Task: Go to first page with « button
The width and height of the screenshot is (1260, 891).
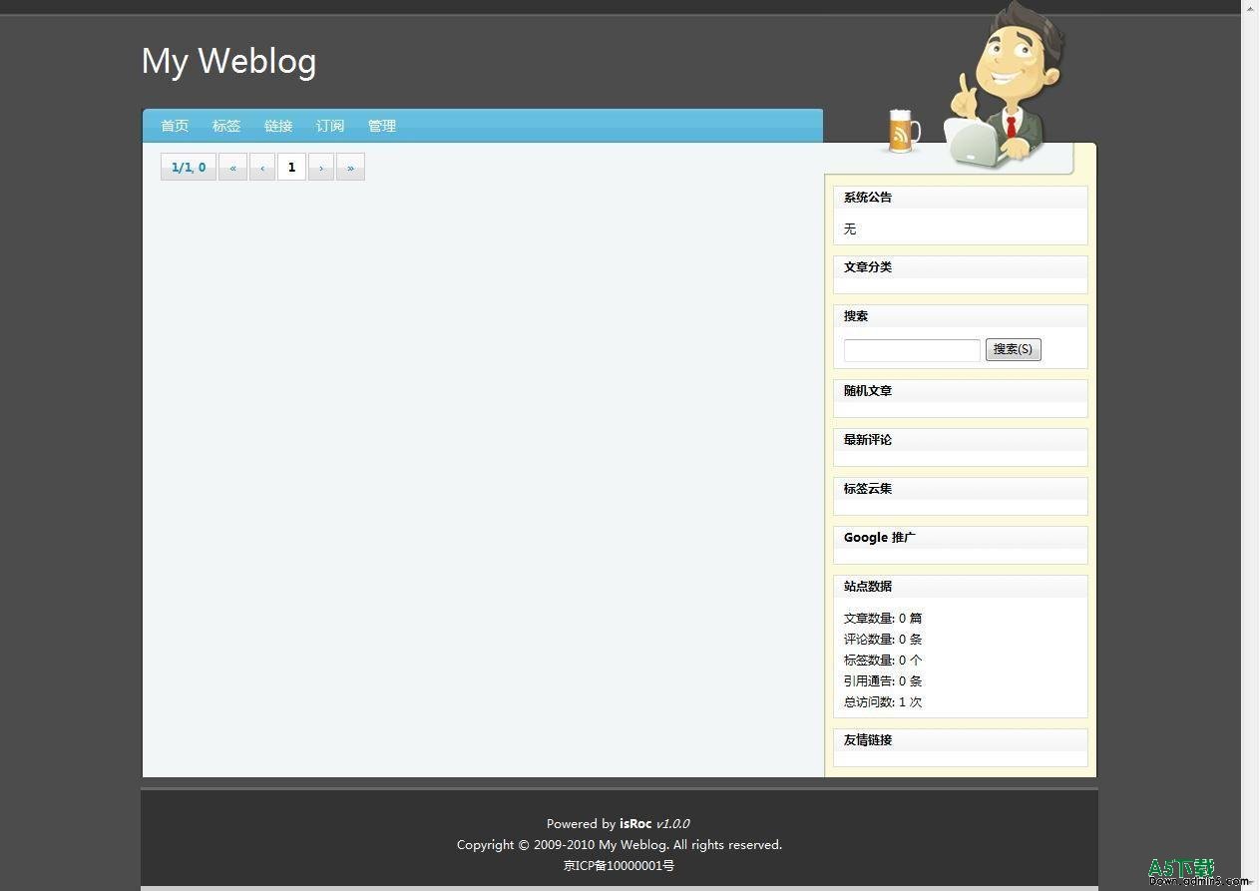Action: coord(232,167)
